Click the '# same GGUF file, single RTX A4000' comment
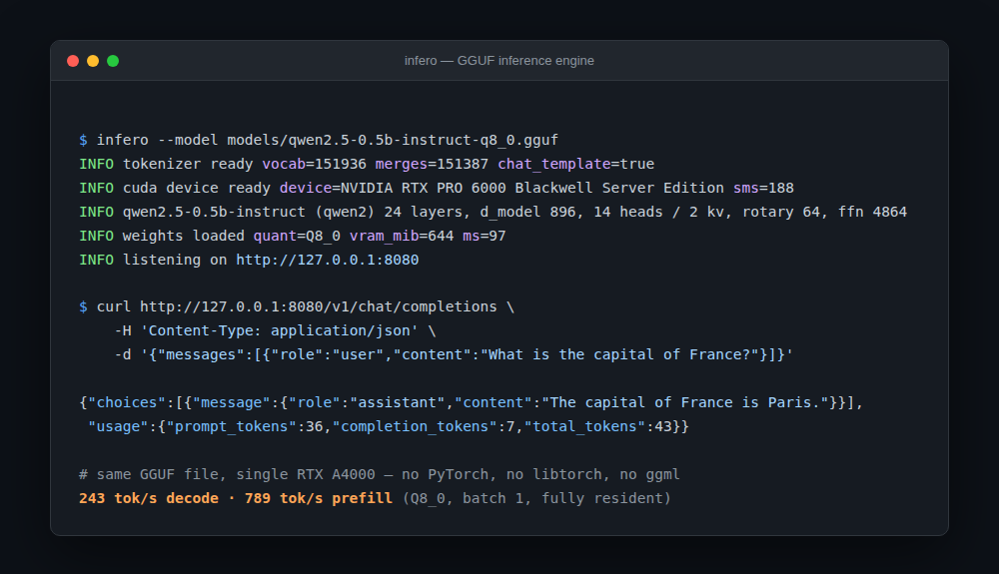The height and width of the screenshot is (574, 999). 227,475
